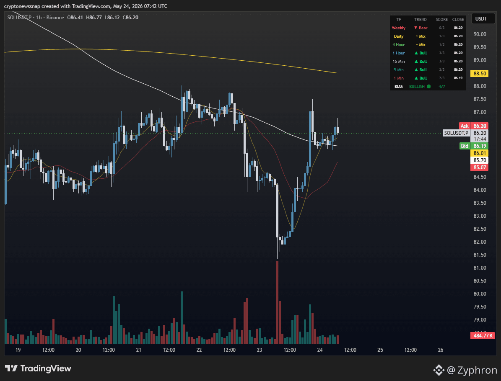Select the 15 Min timeframe row label

(x=398, y=61)
